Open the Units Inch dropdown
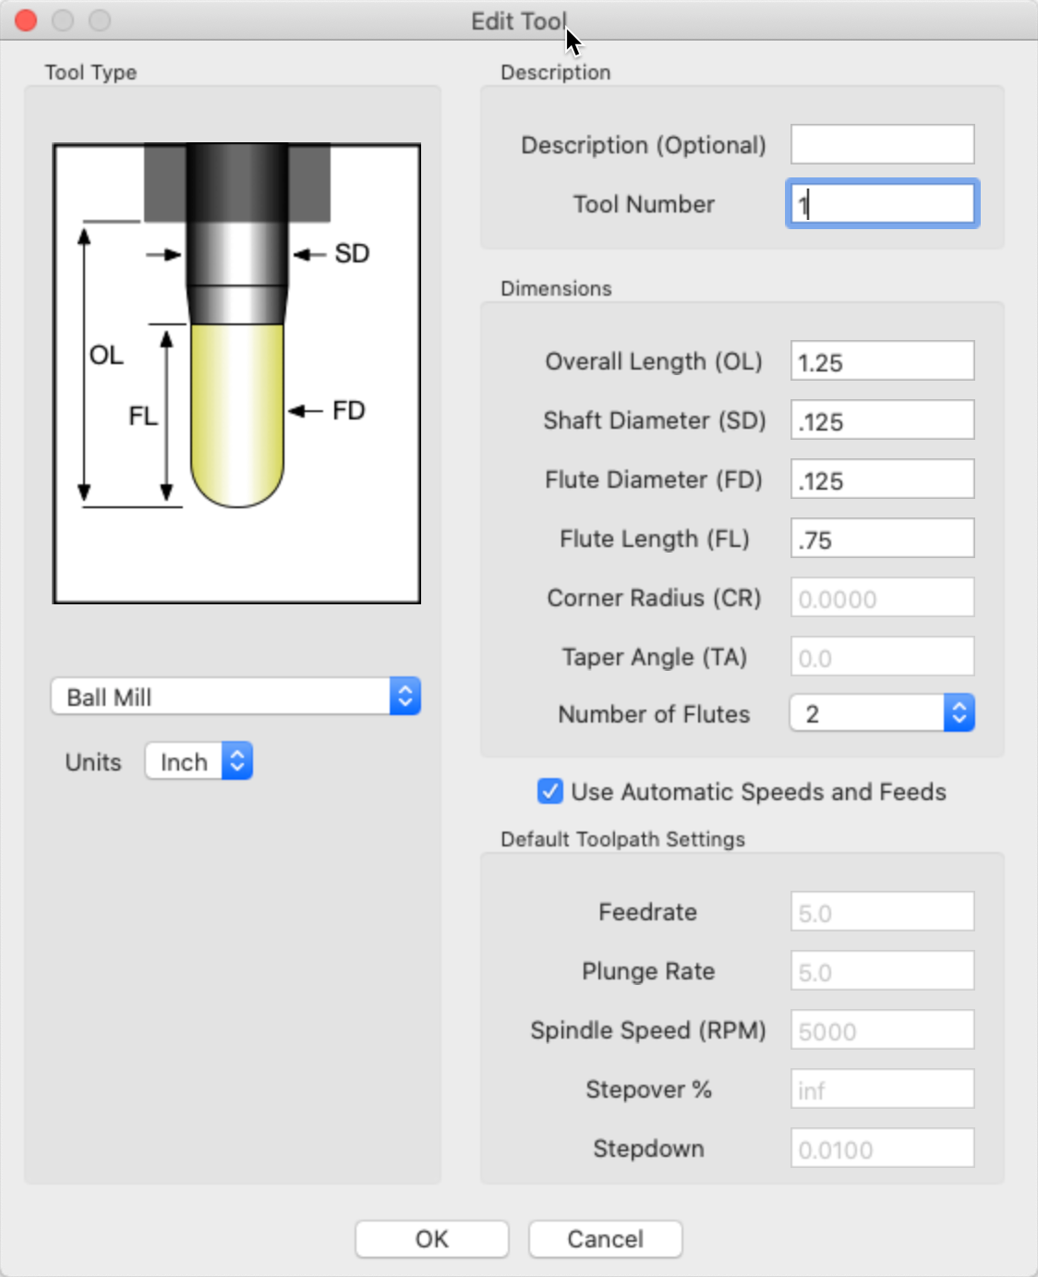 tap(199, 761)
